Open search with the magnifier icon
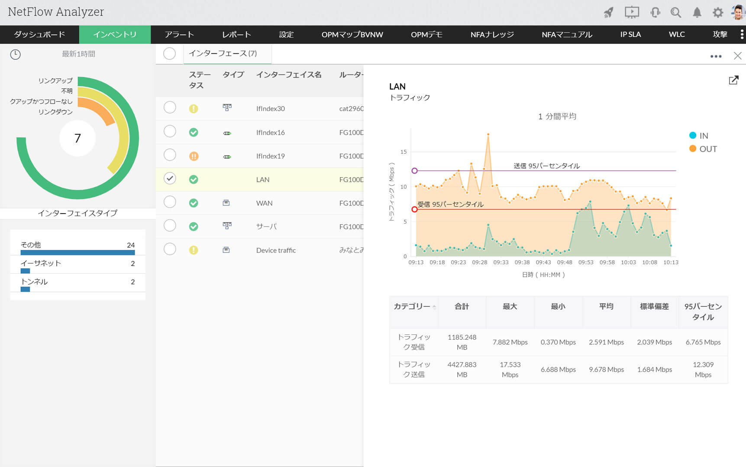746x467 pixels. pyautogui.click(x=675, y=13)
